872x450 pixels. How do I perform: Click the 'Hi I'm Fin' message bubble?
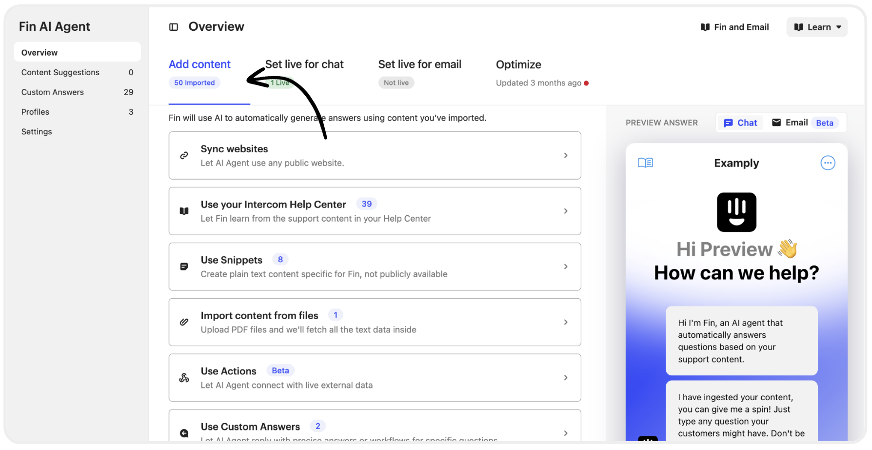(x=741, y=341)
